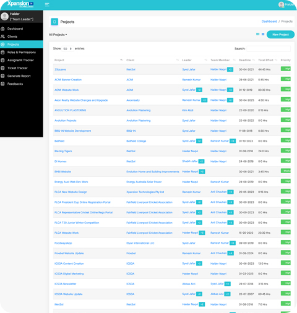This screenshot has height=313, width=297.
Task: Click the +2 team member badge in 2Squares row
Action: tap(230, 69)
